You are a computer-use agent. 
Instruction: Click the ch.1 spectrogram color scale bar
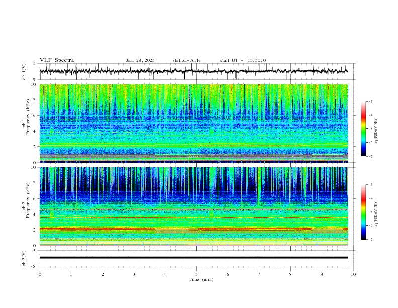coord(363,129)
